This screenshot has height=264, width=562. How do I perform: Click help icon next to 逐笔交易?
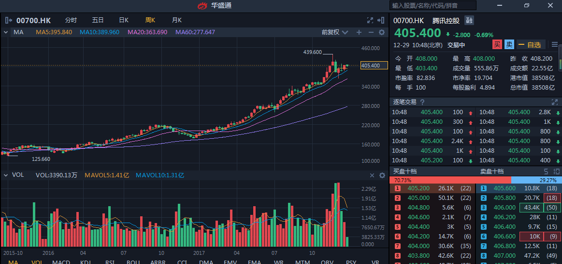tap(422, 102)
